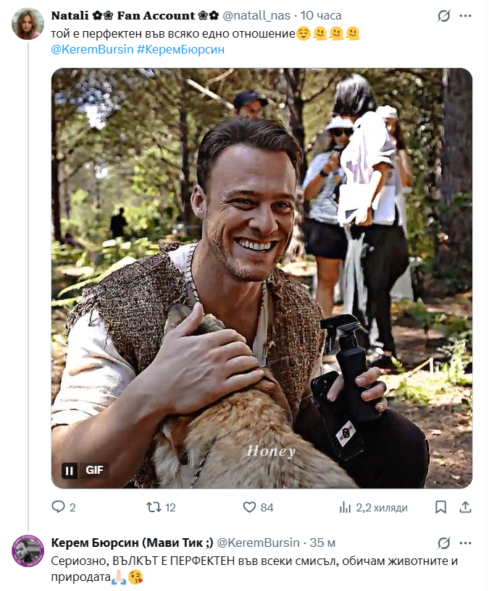Open the tweet's 10 часа timestamp
The width and height of the screenshot is (489, 591).
tap(321, 15)
